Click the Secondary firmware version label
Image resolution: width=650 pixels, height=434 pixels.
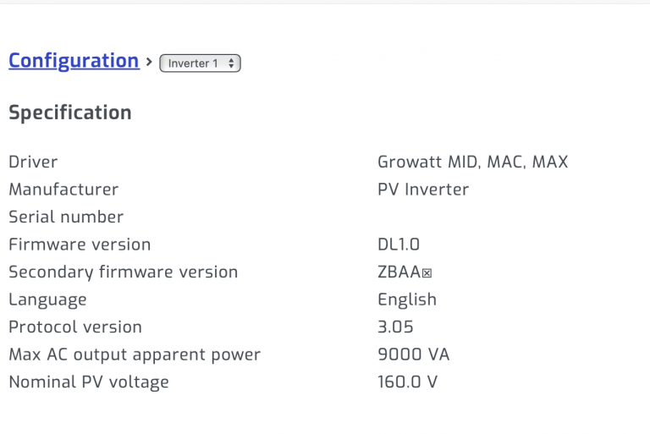pos(123,272)
